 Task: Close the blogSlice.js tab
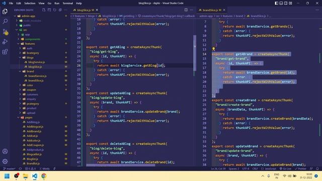pyautogui.click(x=97, y=10)
